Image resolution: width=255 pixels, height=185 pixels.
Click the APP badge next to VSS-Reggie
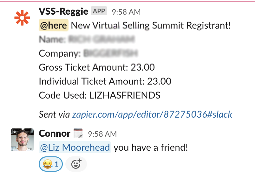[x=99, y=11]
